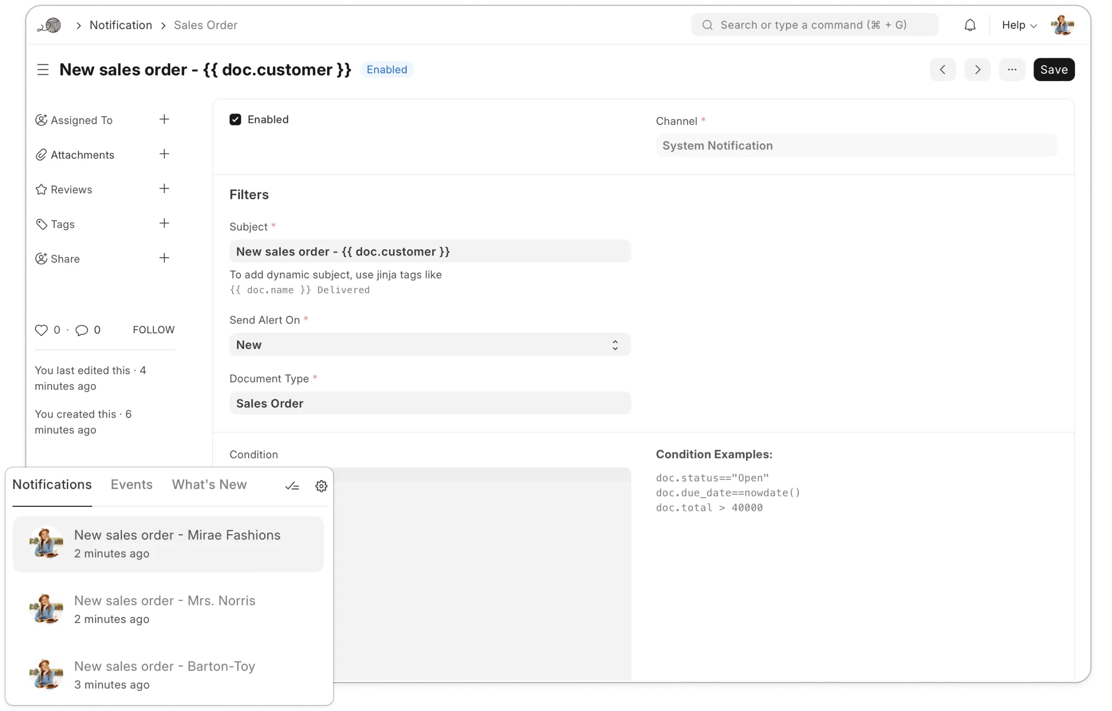Open the notifications bell icon
Screen dimensions: 1112x711
[x=970, y=25]
